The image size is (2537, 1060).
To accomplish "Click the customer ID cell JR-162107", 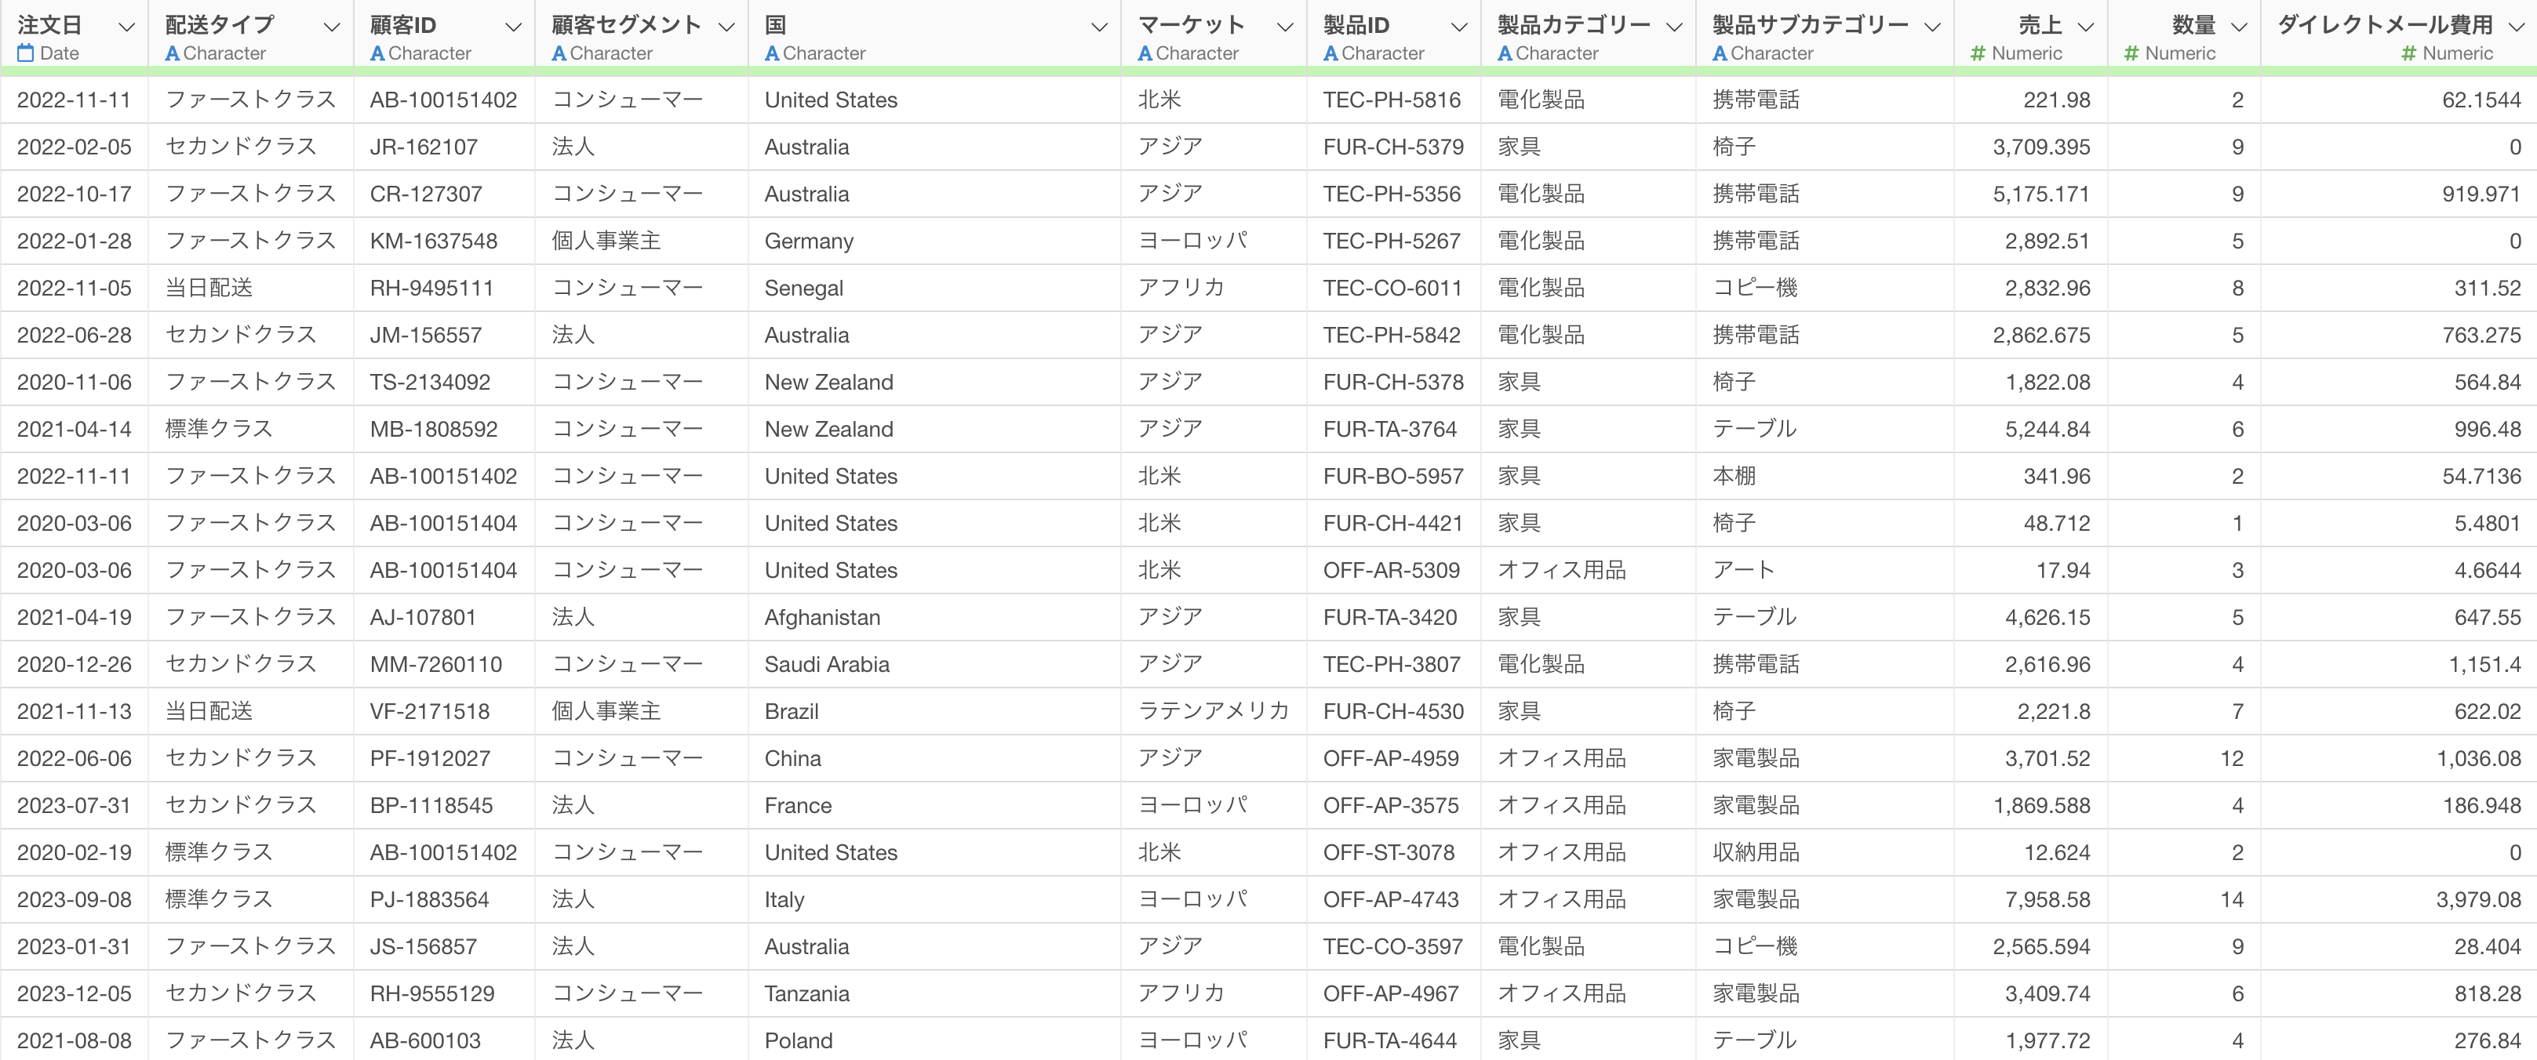I will [424, 147].
